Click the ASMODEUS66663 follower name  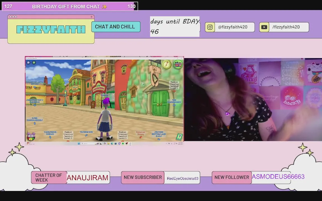pyautogui.click(x=278, y=177)
